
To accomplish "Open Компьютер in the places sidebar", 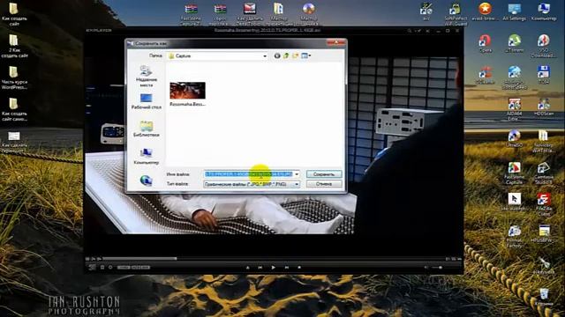I will (146, 157).
